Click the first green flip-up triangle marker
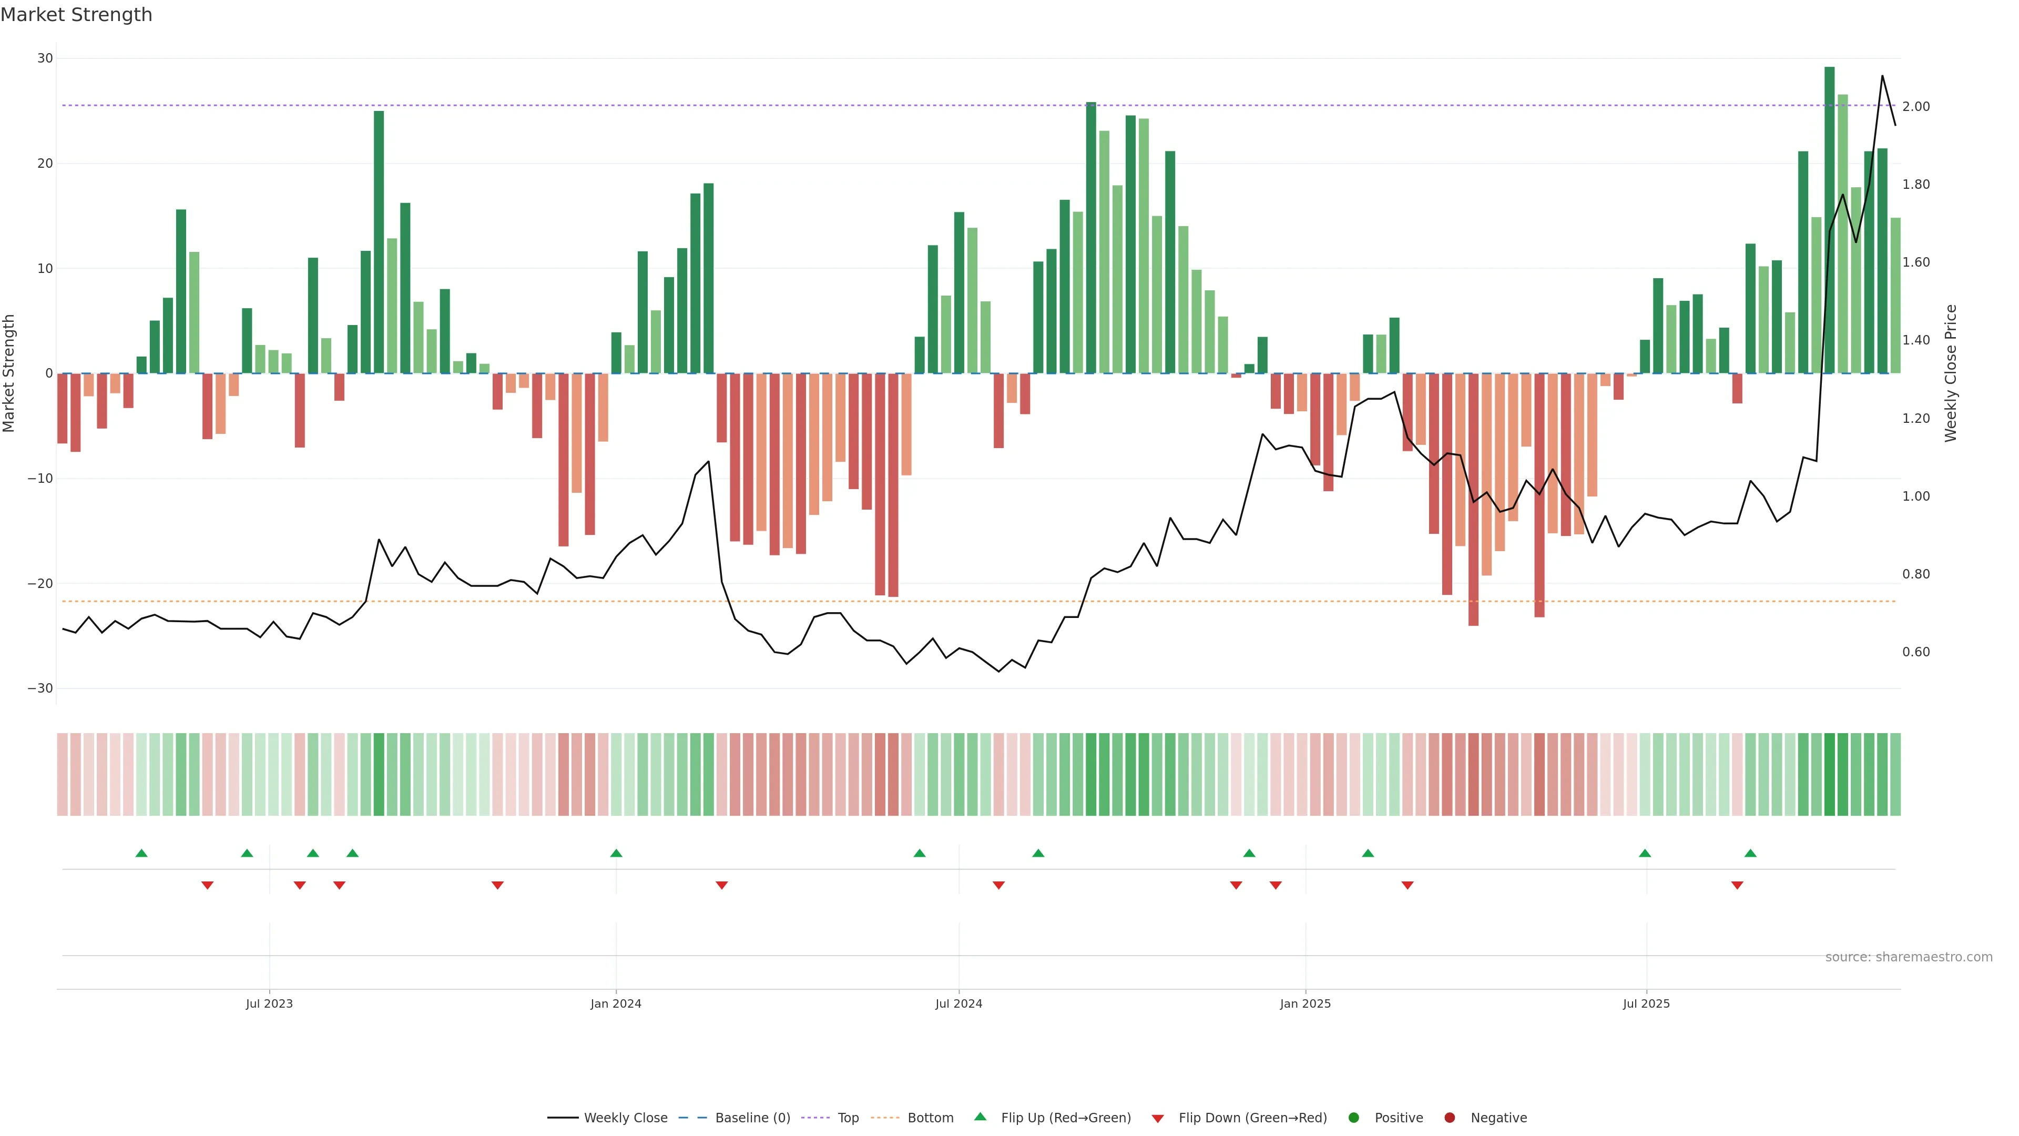Viewport: 2019px width, 1136px height. tap(142, 853)
